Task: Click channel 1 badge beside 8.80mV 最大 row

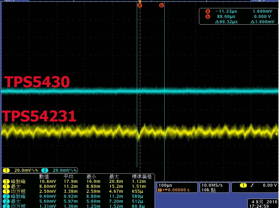Action: click(6, 186)
